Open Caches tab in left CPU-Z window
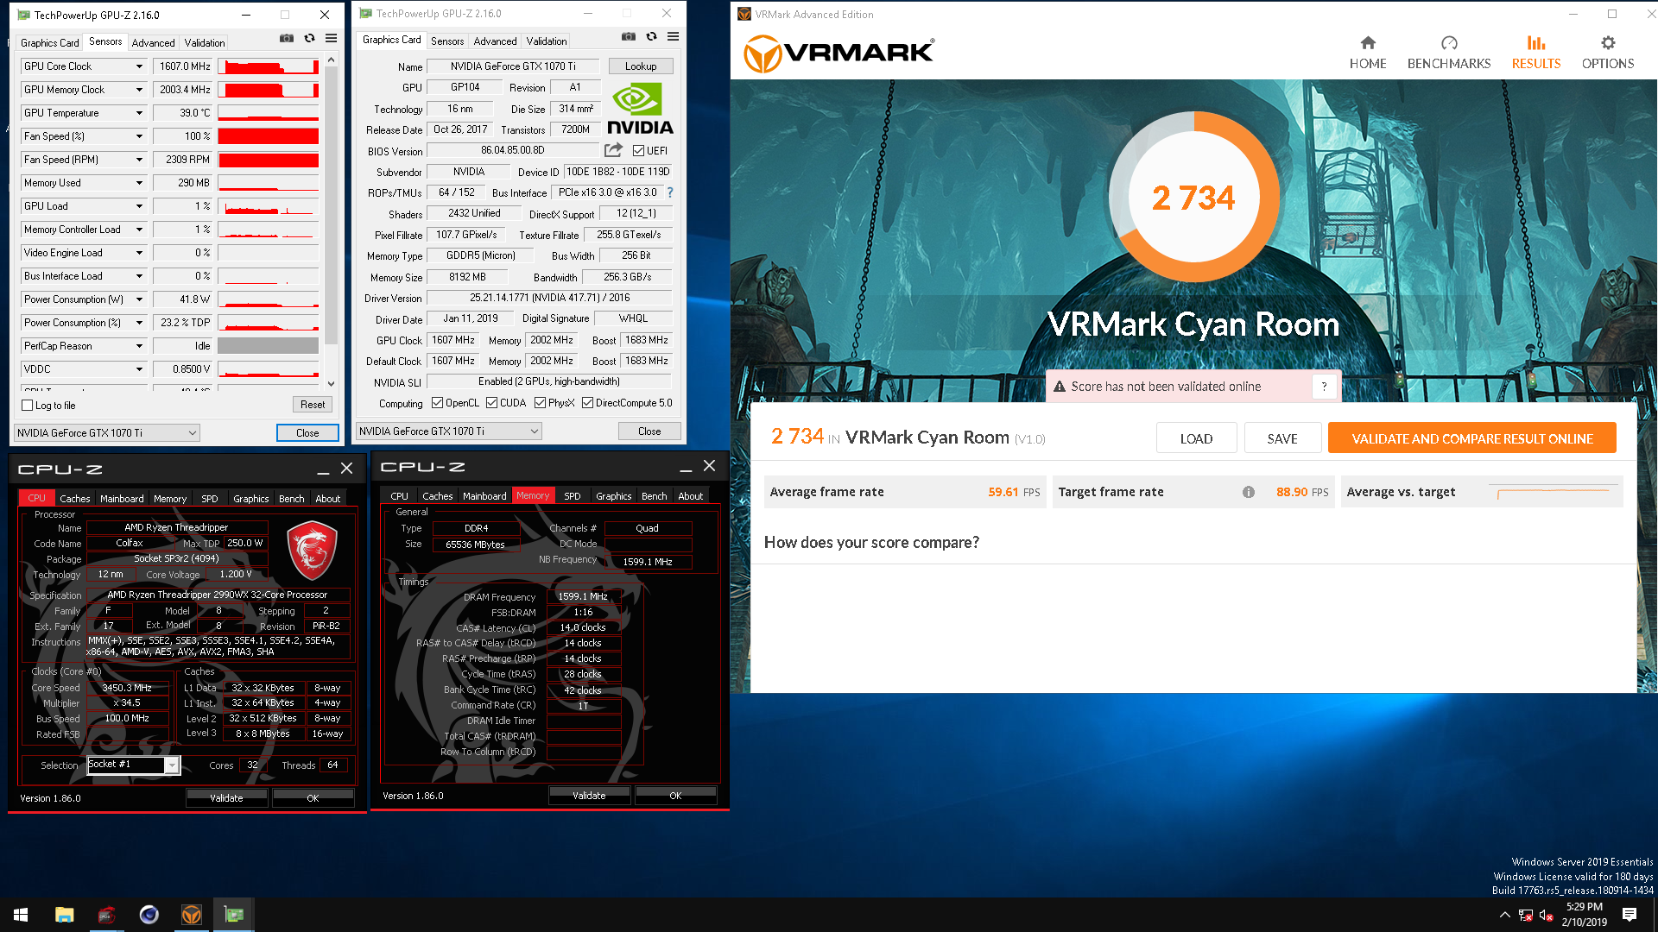1658x932 pixels. click(74, 498)
